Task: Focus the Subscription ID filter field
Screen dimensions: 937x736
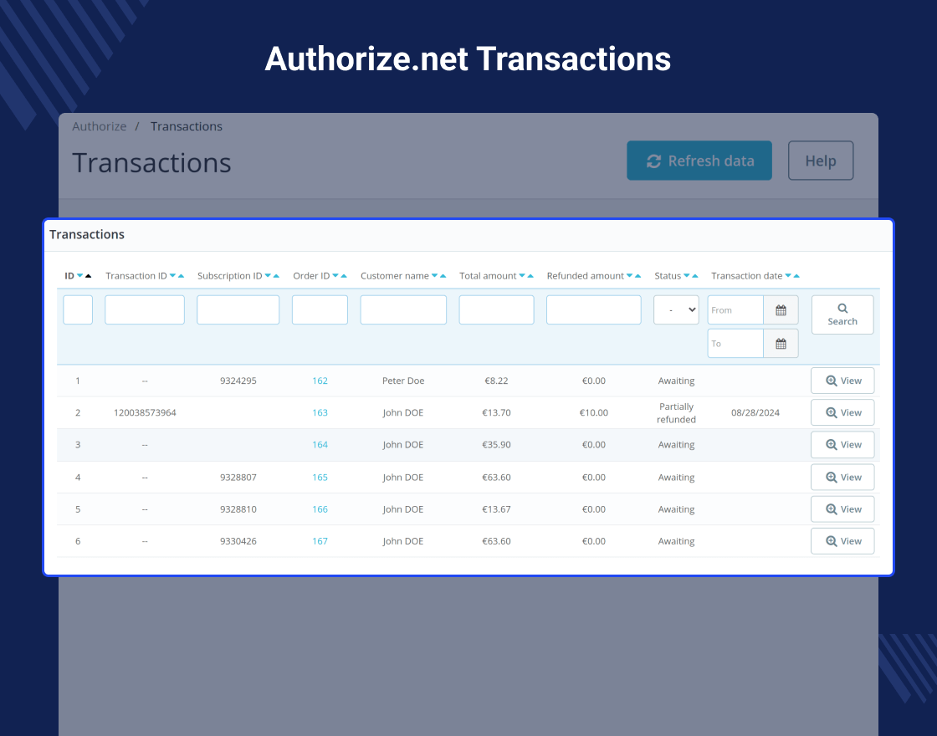Action: [x=238, y=310]
